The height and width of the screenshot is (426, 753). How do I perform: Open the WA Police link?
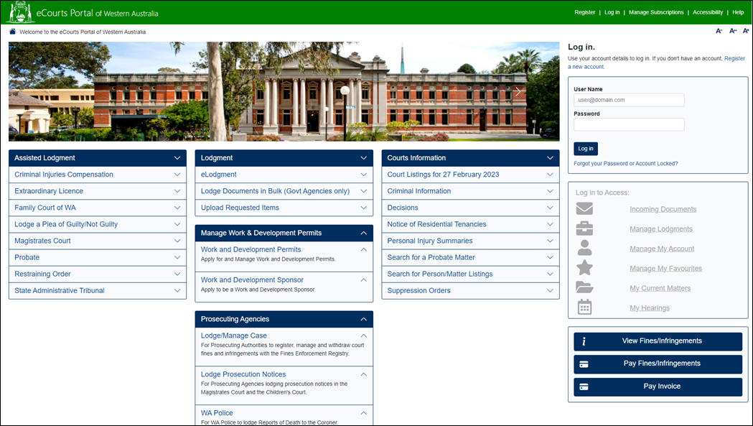click(x=217, y=413)
